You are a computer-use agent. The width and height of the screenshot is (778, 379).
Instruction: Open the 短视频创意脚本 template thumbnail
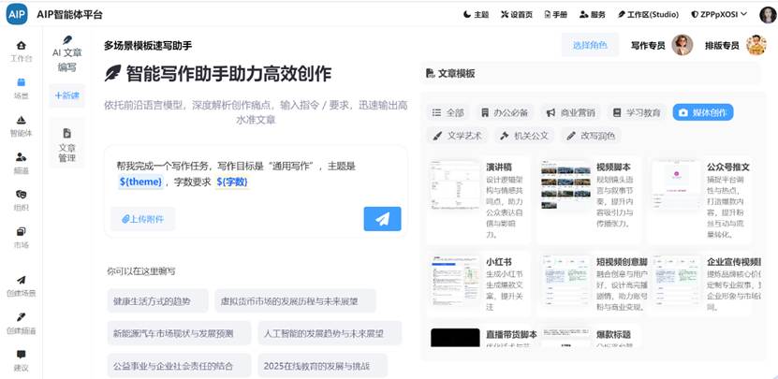click(x=566, y=281)
